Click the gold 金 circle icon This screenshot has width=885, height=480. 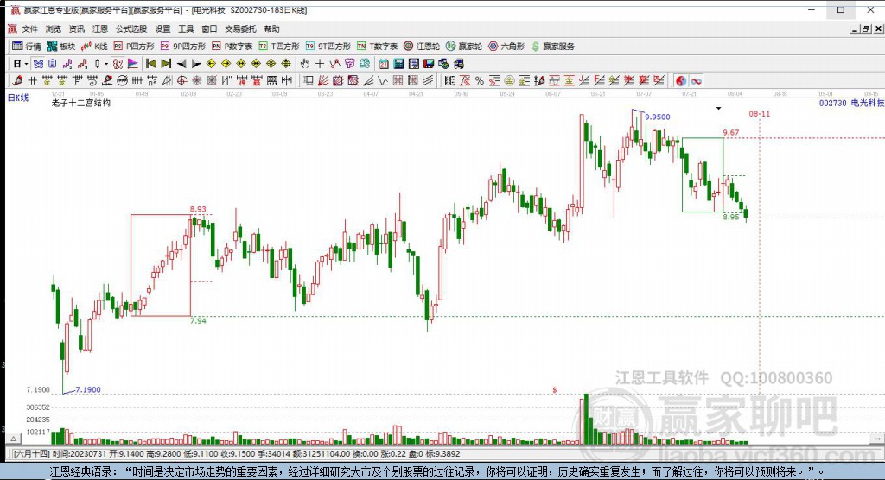coord(509,80)
